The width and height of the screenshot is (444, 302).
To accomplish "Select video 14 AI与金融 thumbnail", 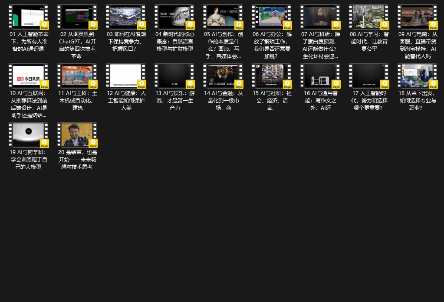I will coord(223,76).
